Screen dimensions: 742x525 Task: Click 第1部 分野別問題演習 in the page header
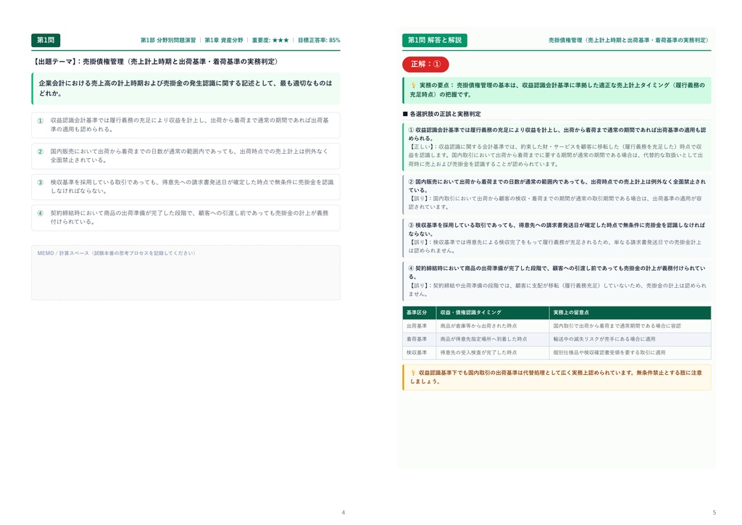[168, 40]
